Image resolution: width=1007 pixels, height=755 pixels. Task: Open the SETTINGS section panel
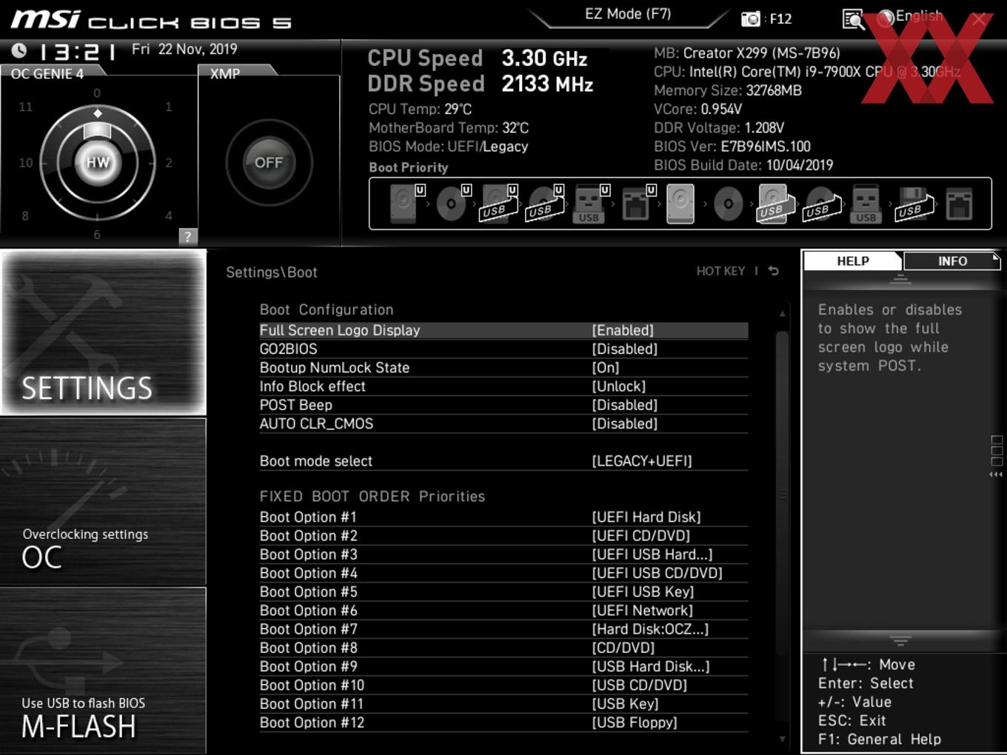[x=104, y=332]
